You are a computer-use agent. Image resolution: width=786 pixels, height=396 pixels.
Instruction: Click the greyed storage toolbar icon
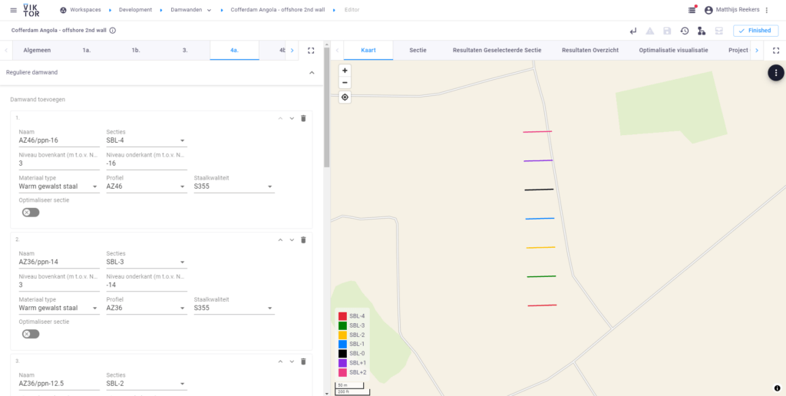pyautogui.click(x=718, y=31)
